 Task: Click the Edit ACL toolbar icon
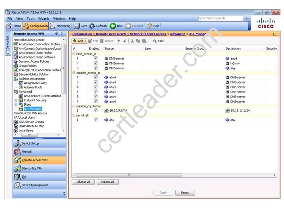(x=90, y=41)
